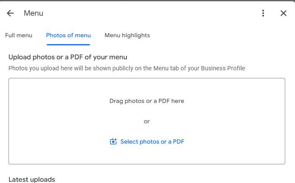Open the three-dot more options menu
The width and height of the screenshot is (295, 183).
[x=263, y=13]
